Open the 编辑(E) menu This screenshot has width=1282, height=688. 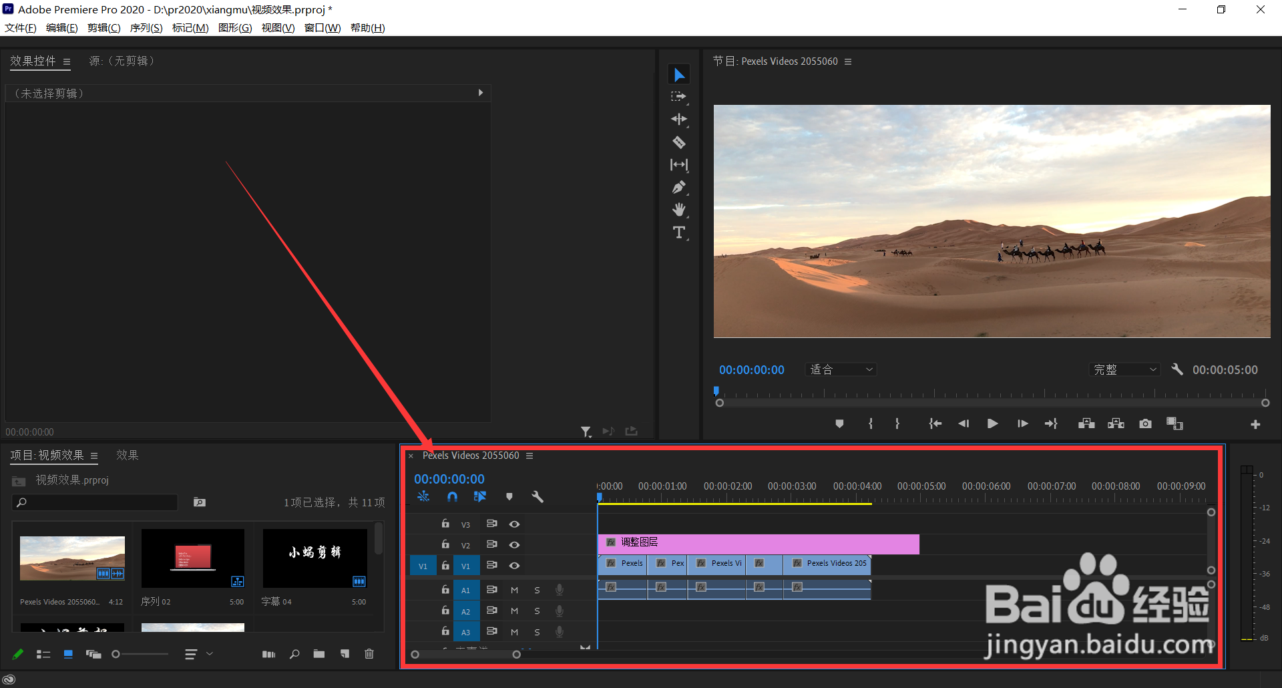(x=62, y=28)
